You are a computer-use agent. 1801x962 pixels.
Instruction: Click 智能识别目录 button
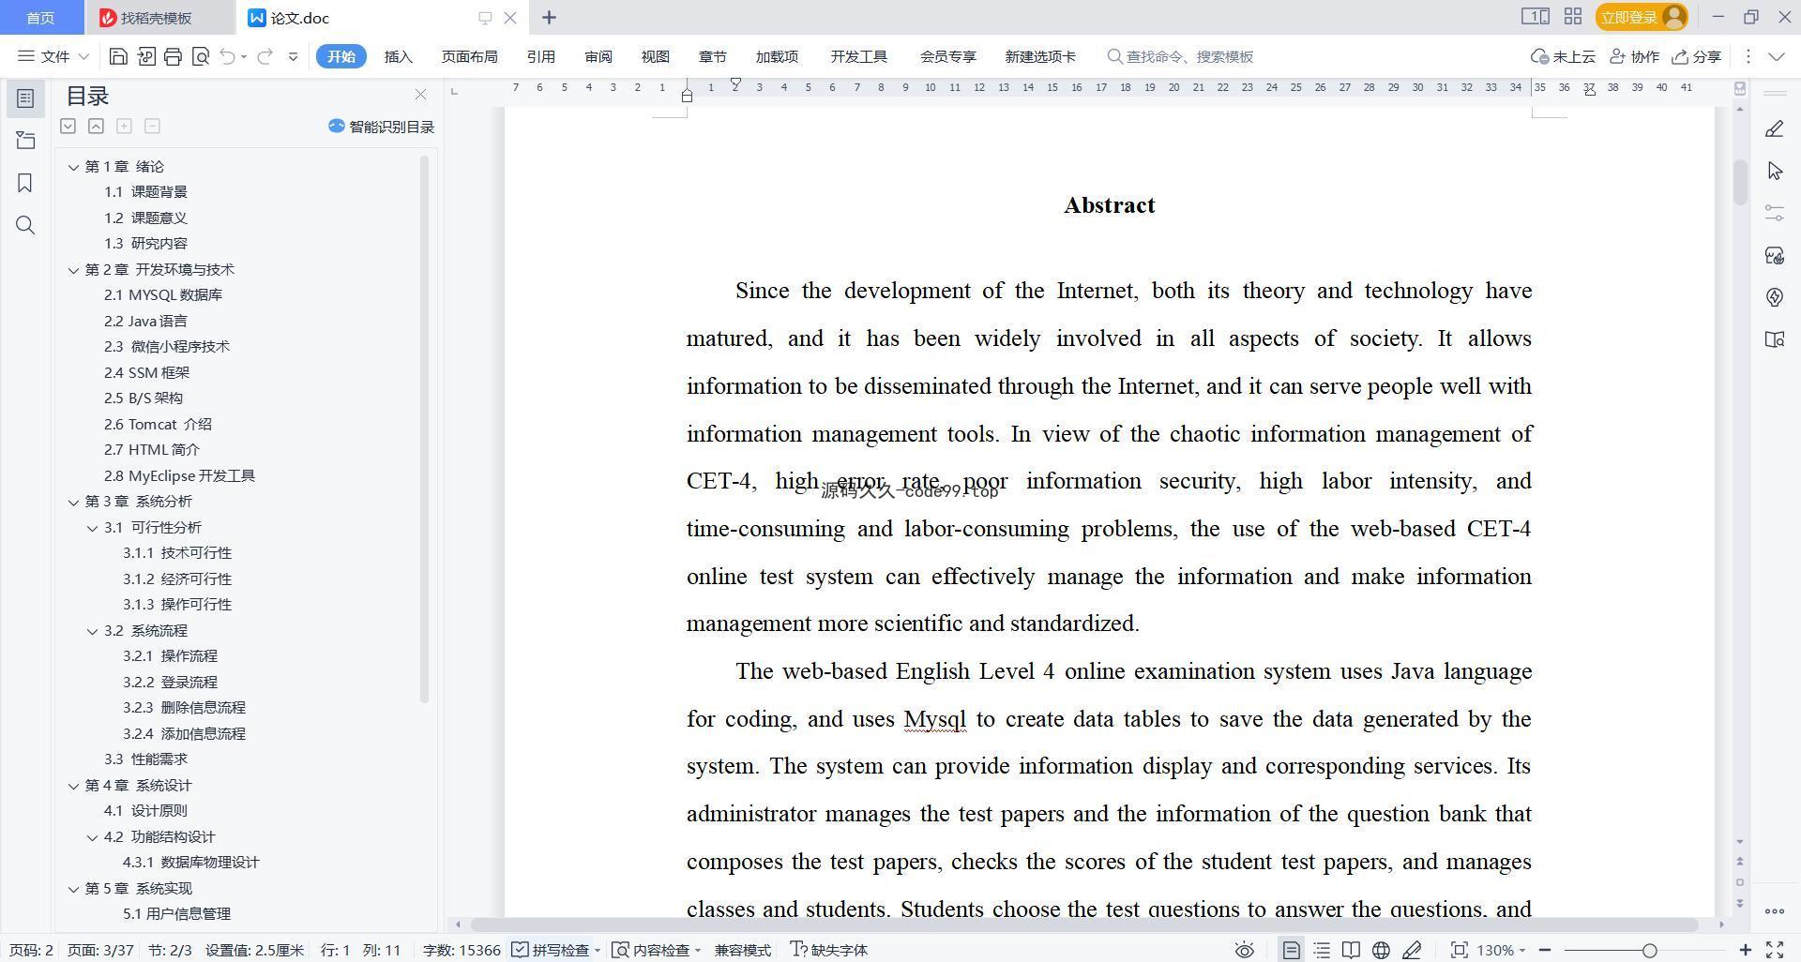[381, 127]
